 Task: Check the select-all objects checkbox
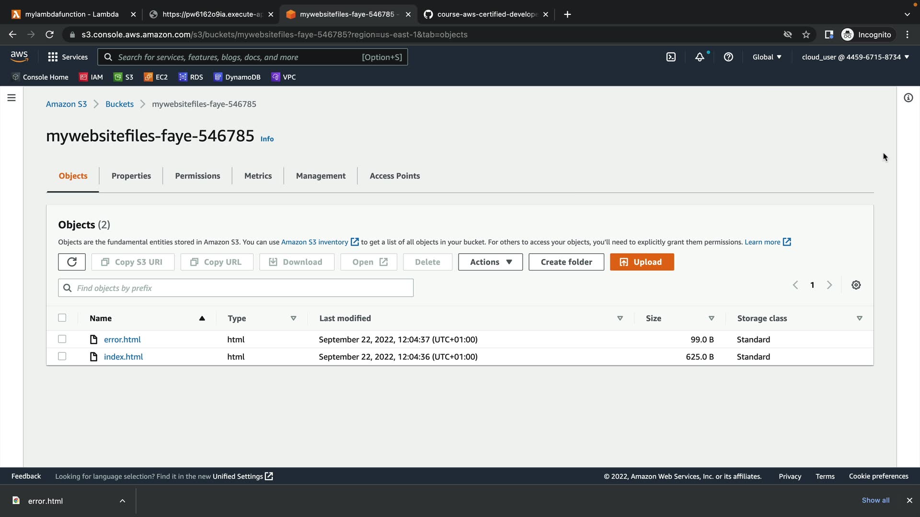point(62,318)
